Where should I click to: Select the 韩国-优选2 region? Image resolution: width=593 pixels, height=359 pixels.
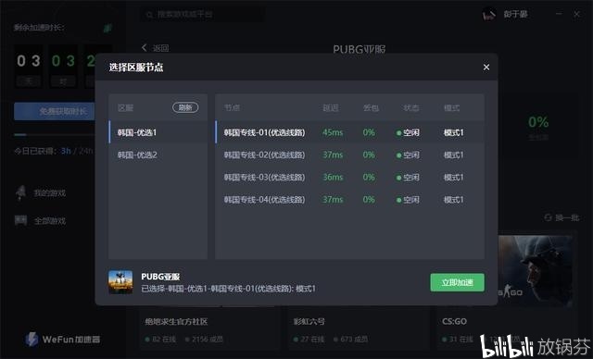tap(158, 155)
